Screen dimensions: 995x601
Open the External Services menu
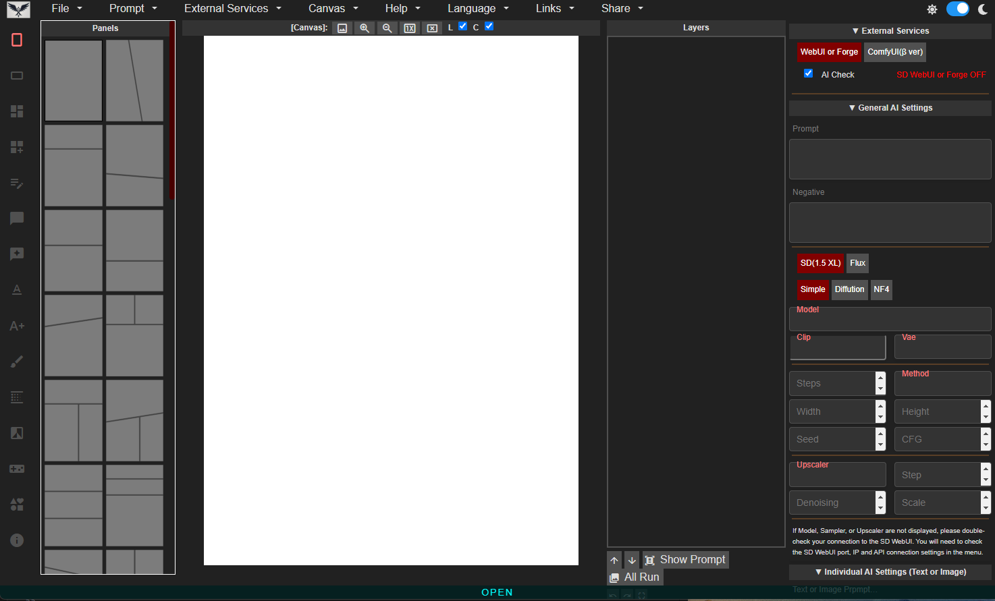[x=232, y=9]
